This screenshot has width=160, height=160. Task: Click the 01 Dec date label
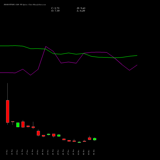point(78,152)
